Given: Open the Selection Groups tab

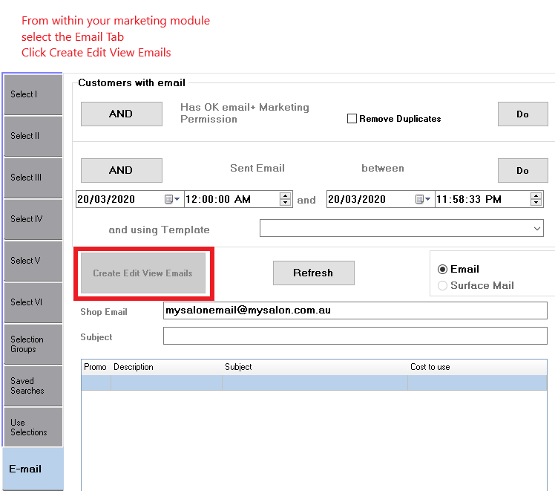Looking at the screenshot, I should [32, 344].
